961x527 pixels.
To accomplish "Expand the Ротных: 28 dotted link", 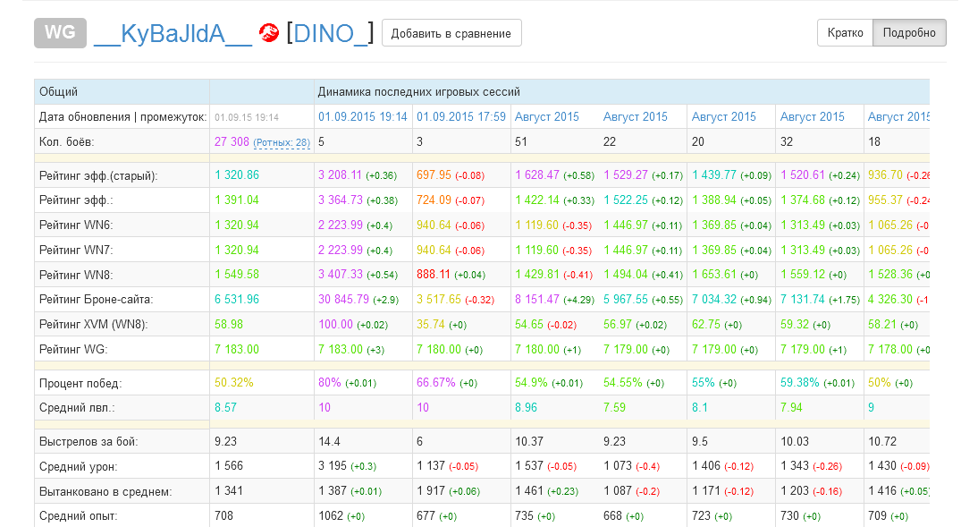I will tap(282, 142).
